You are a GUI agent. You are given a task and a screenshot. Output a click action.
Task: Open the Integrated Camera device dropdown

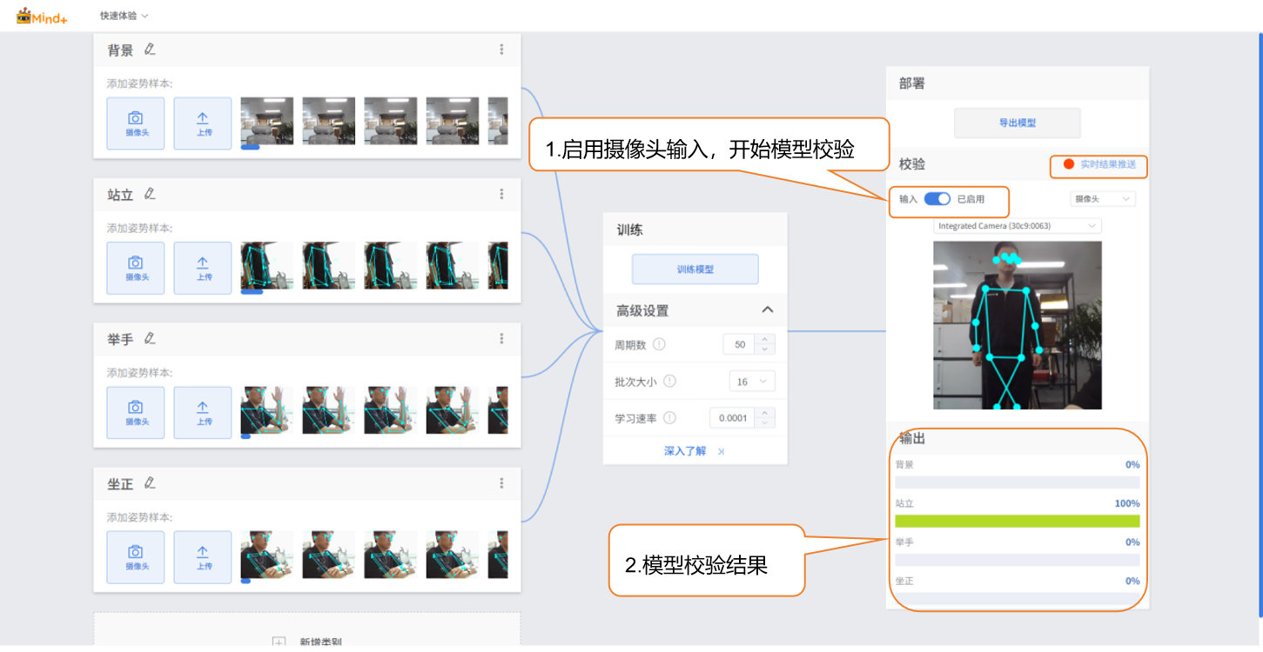click(1017, 226)
